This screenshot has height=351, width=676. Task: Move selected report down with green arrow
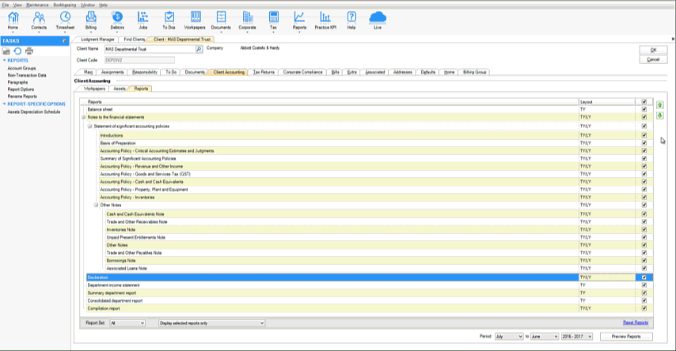660,115
